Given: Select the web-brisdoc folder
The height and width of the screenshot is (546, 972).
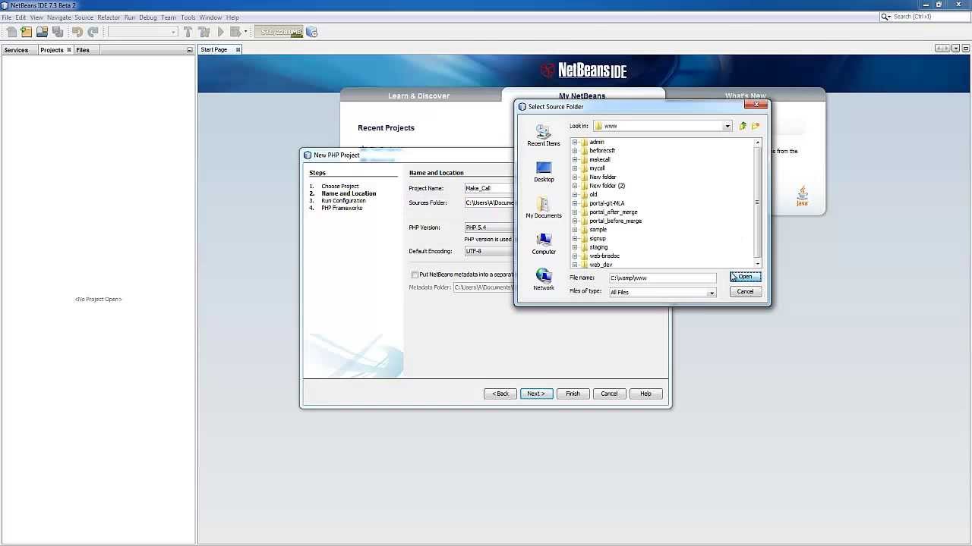Looking at the screenshot, I should pos(604,256).
